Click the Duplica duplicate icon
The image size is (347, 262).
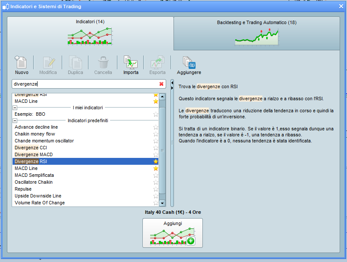(x=75, y=62)
